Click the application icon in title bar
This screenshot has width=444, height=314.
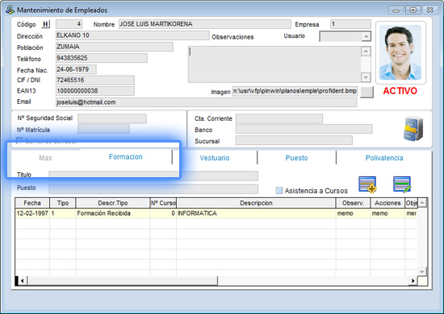(10, 10)
